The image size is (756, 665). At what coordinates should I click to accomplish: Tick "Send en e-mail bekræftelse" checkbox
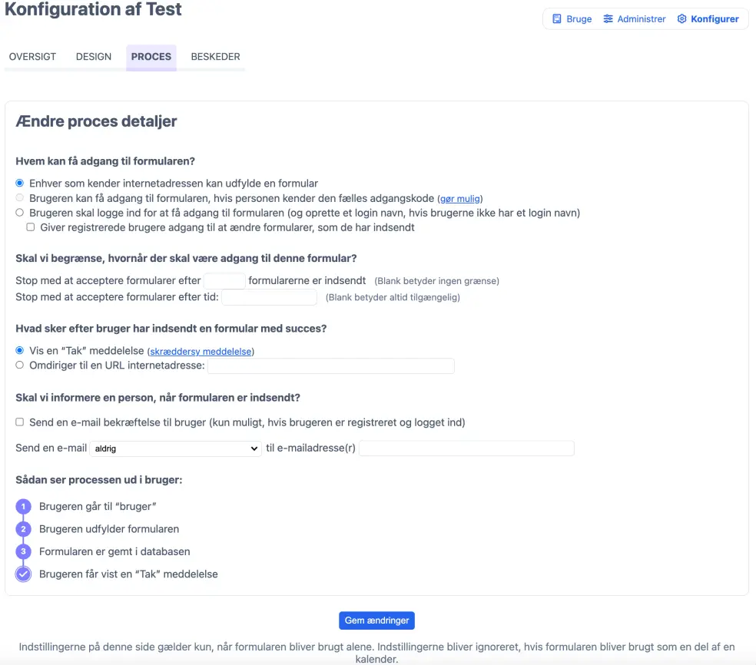pyautogui.click(x=20, y=422)
